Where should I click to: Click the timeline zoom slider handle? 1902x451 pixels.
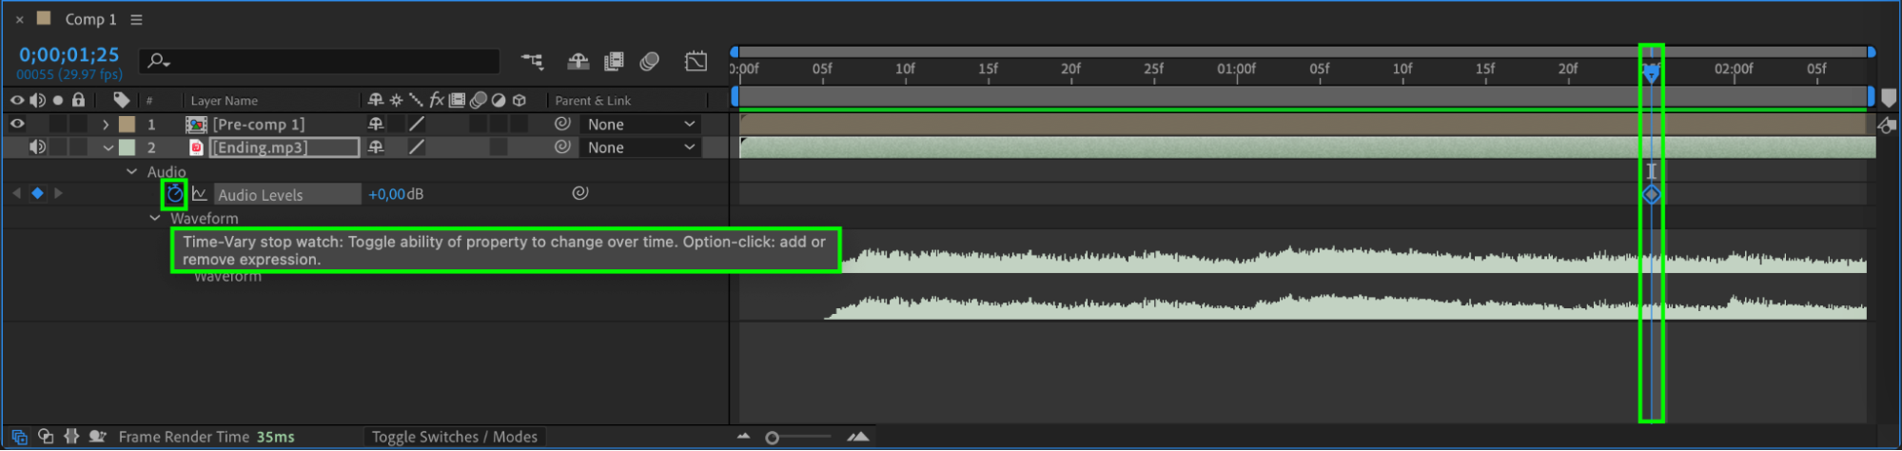pos(773,438)
